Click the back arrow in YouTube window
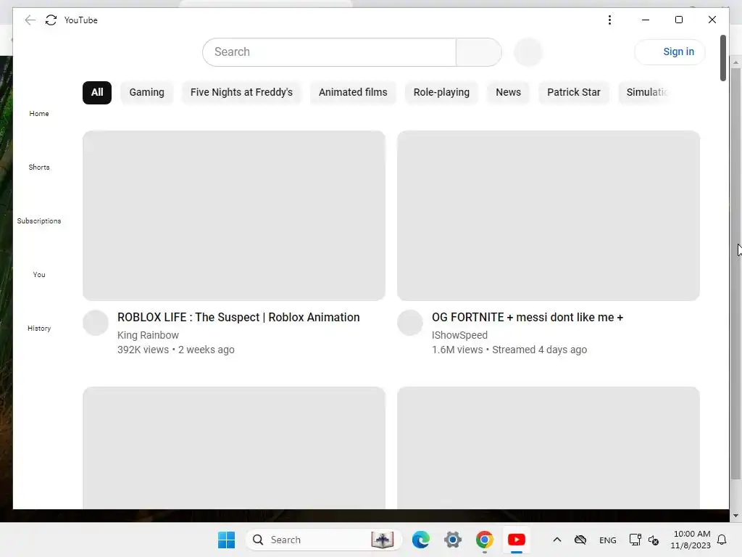This screenshot has width=742, height=557. tap(30, 20)
